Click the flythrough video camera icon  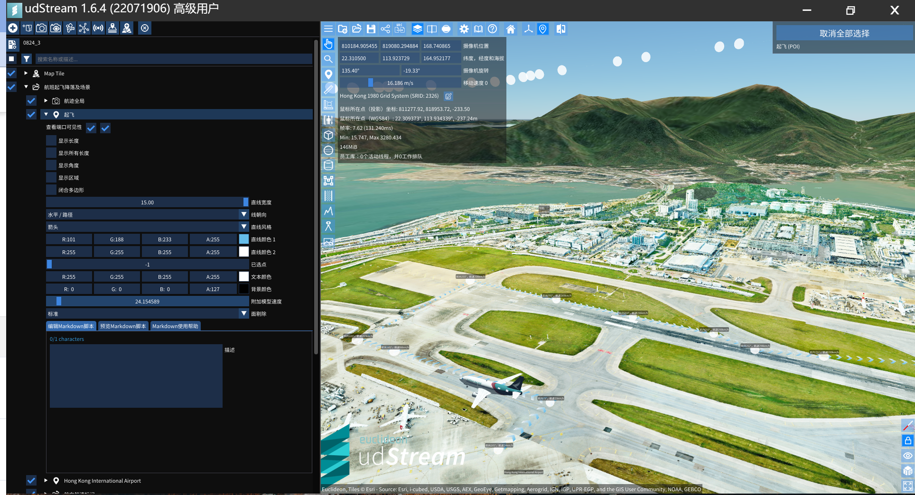pos(70,28)
